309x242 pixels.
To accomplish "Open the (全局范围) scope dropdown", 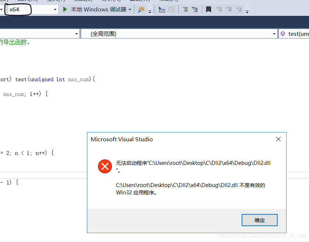I will [x=179, y=34].
